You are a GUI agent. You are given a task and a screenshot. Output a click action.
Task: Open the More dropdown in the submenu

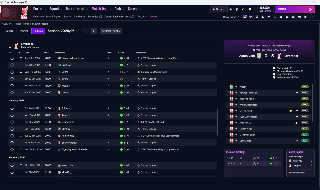[154, 17]
